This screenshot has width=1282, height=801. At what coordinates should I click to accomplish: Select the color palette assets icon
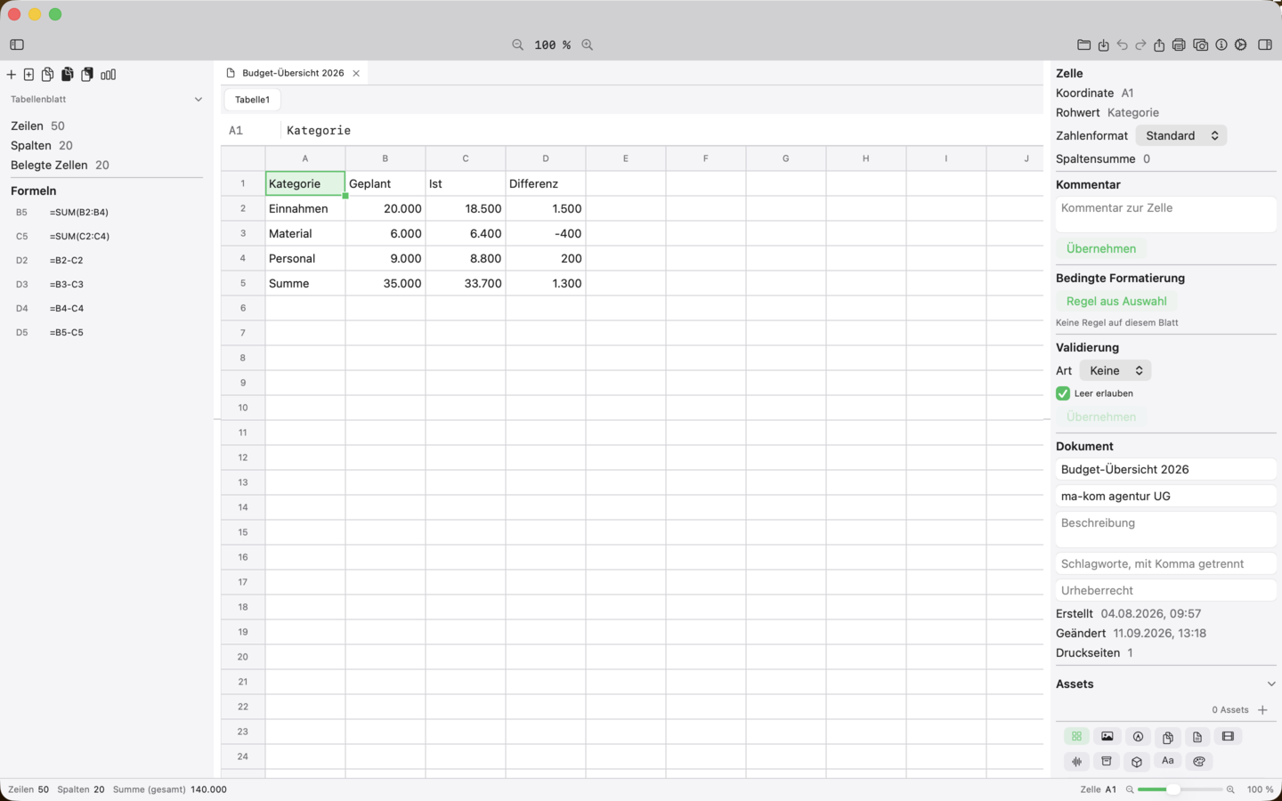coord(1198,761)
